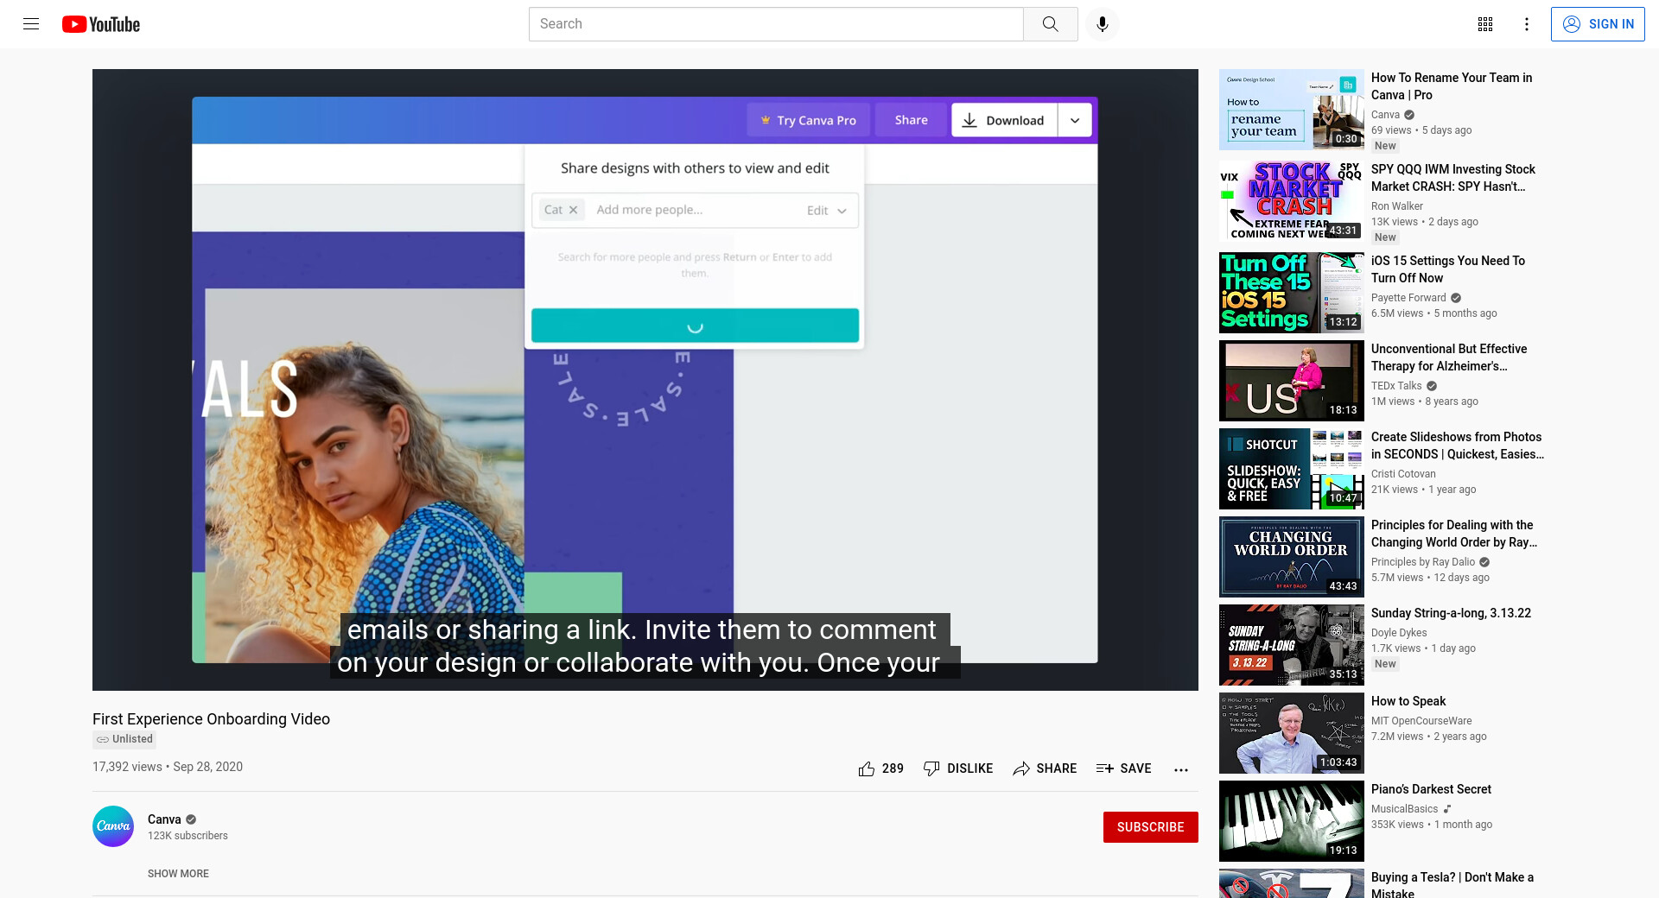Open Unconventional But Effective Therapy video title
Screen dimensions: 1659x898
coord(1448,357)
